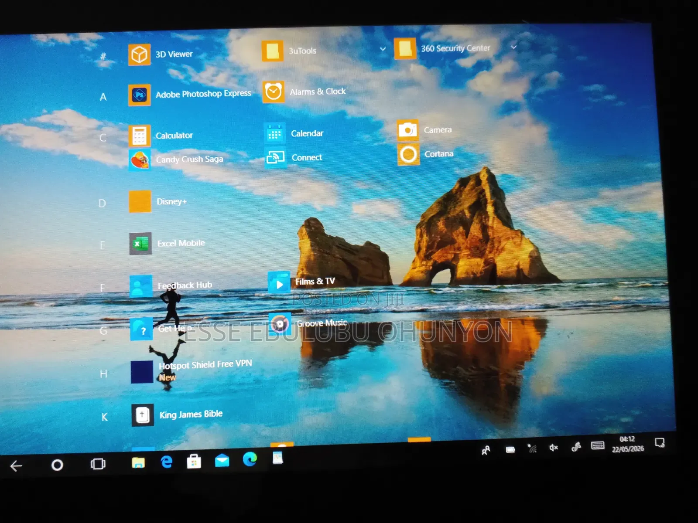Launch Hotspot Shield Free VPN
This screenshot has width=698, height=523.
142,372
